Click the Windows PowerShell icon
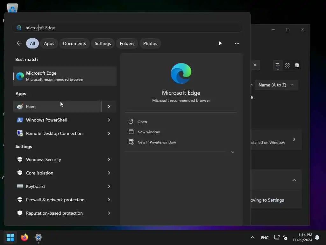 pyautogui.click(x=20, y=120)
